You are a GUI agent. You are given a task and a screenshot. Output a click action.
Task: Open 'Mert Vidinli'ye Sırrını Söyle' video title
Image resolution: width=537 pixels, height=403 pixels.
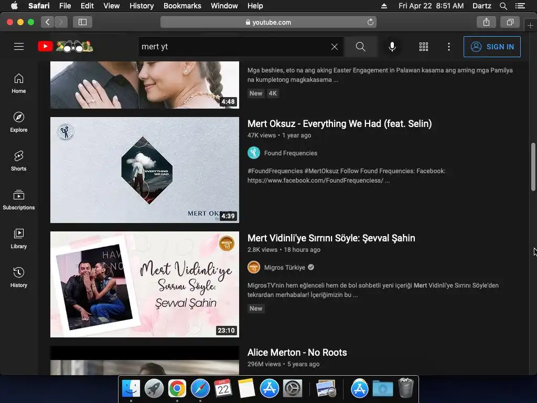point(331,238)
